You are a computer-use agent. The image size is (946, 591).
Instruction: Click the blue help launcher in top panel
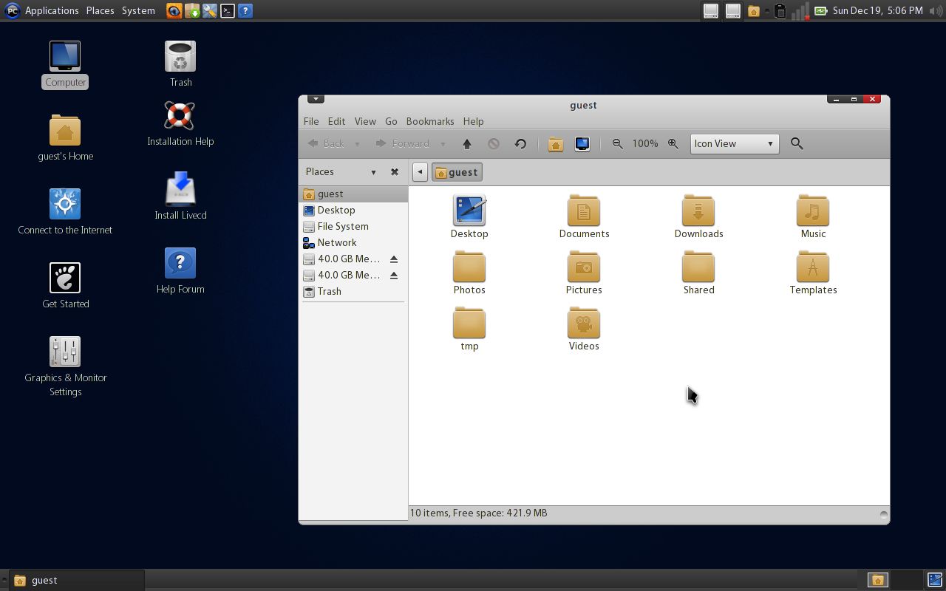click(x=245, y=10)
